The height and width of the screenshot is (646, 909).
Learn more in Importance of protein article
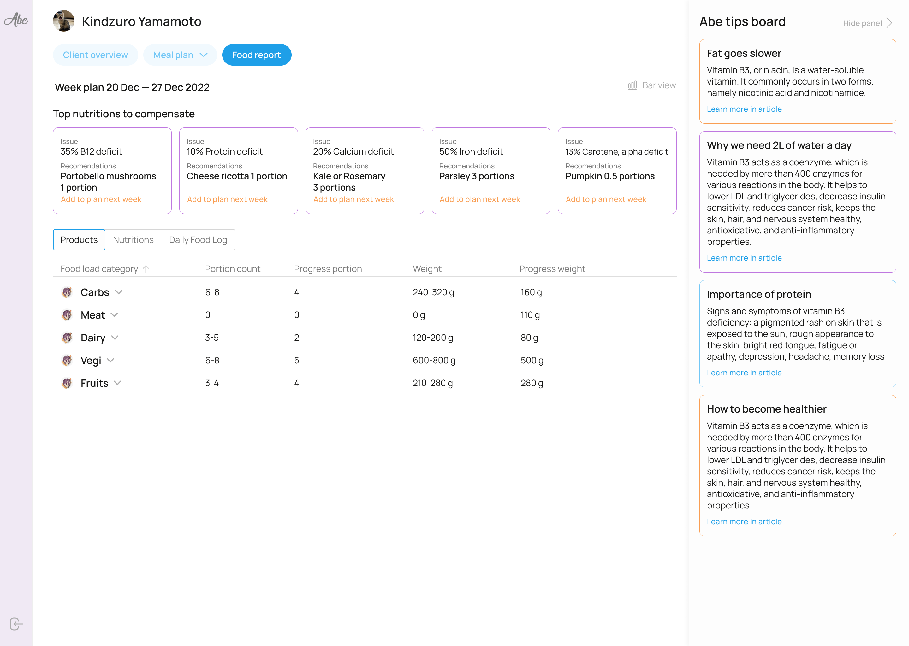[x=744, y=373]
